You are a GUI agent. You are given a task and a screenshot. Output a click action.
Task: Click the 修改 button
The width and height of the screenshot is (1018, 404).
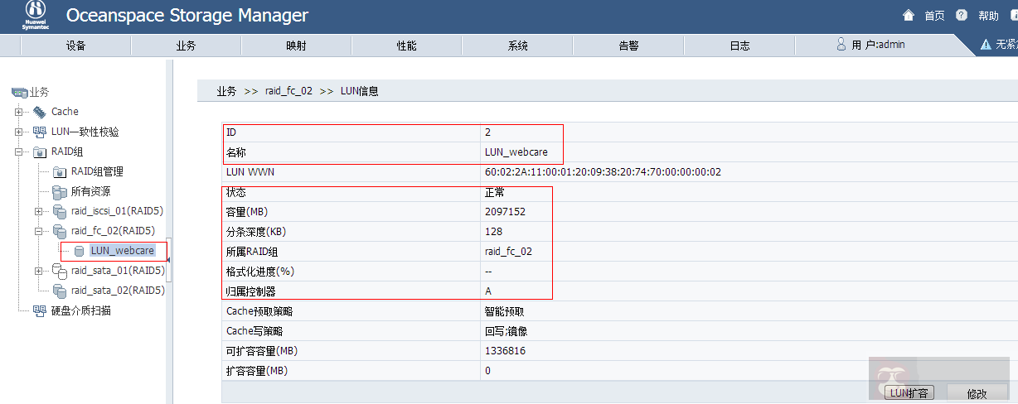(x=977, y=393)
